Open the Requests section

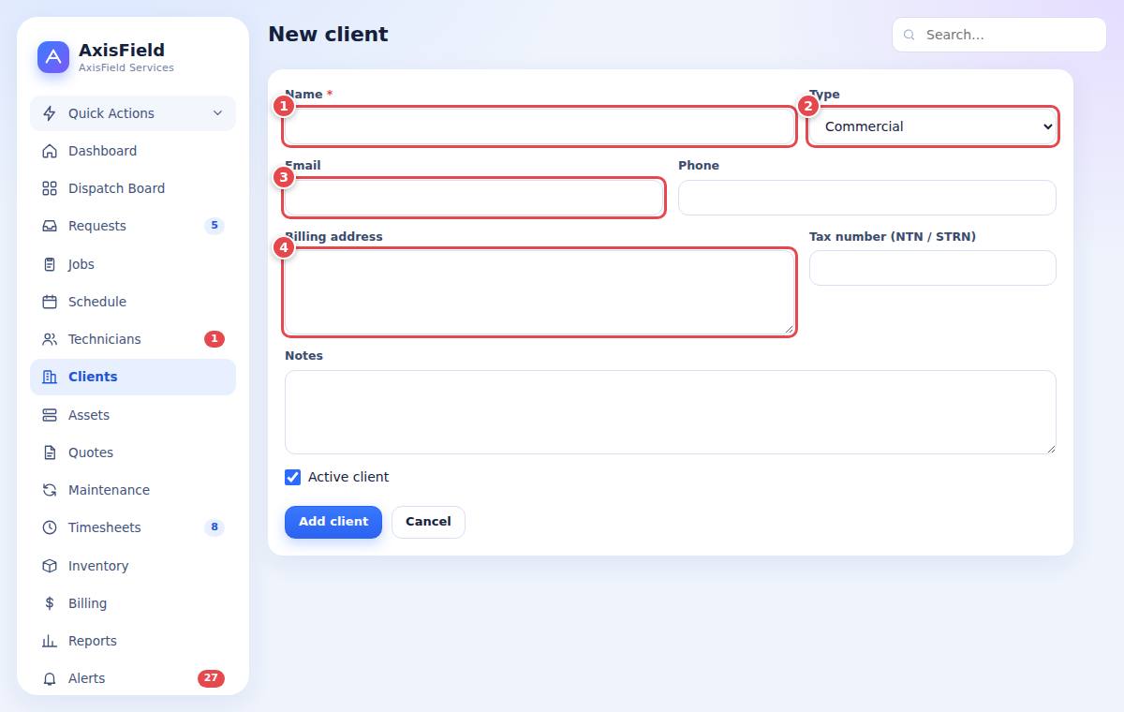(133, 226)
